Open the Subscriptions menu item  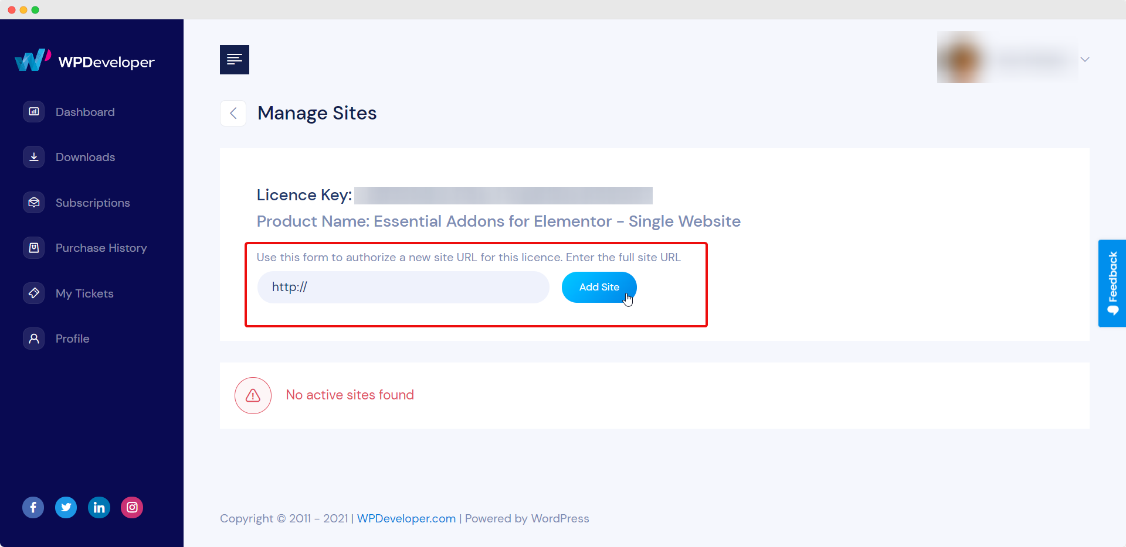tap(93, 203)
